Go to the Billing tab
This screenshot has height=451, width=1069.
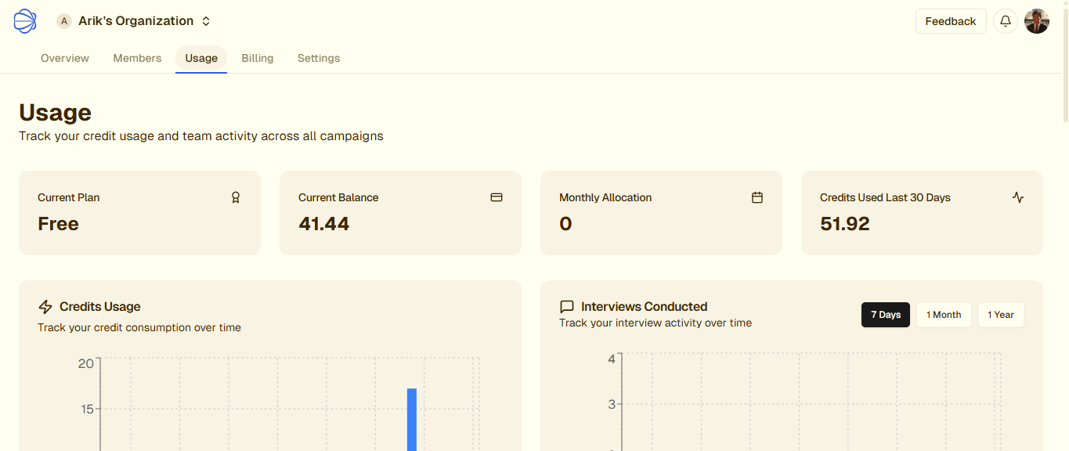pos(258,58)
